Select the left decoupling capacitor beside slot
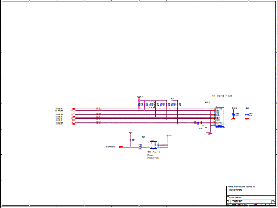Image resolution: width=278 pixels, height=208 pixels. [233, 115]
